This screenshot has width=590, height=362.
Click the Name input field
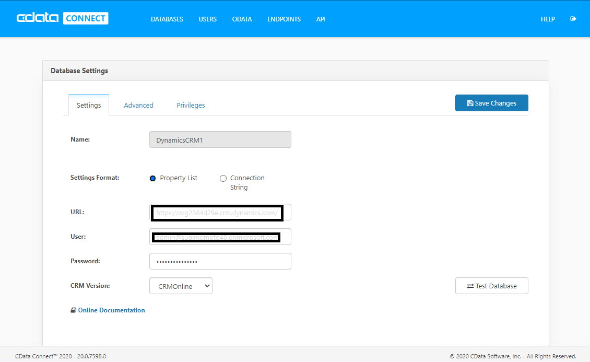220,139
